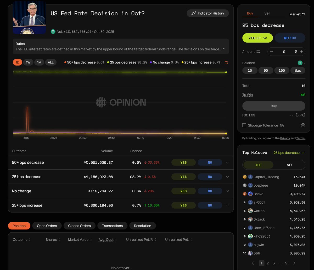The image size is (314, 270).
Task: Open the Resolution tab
Action: [x=143, y=226]
